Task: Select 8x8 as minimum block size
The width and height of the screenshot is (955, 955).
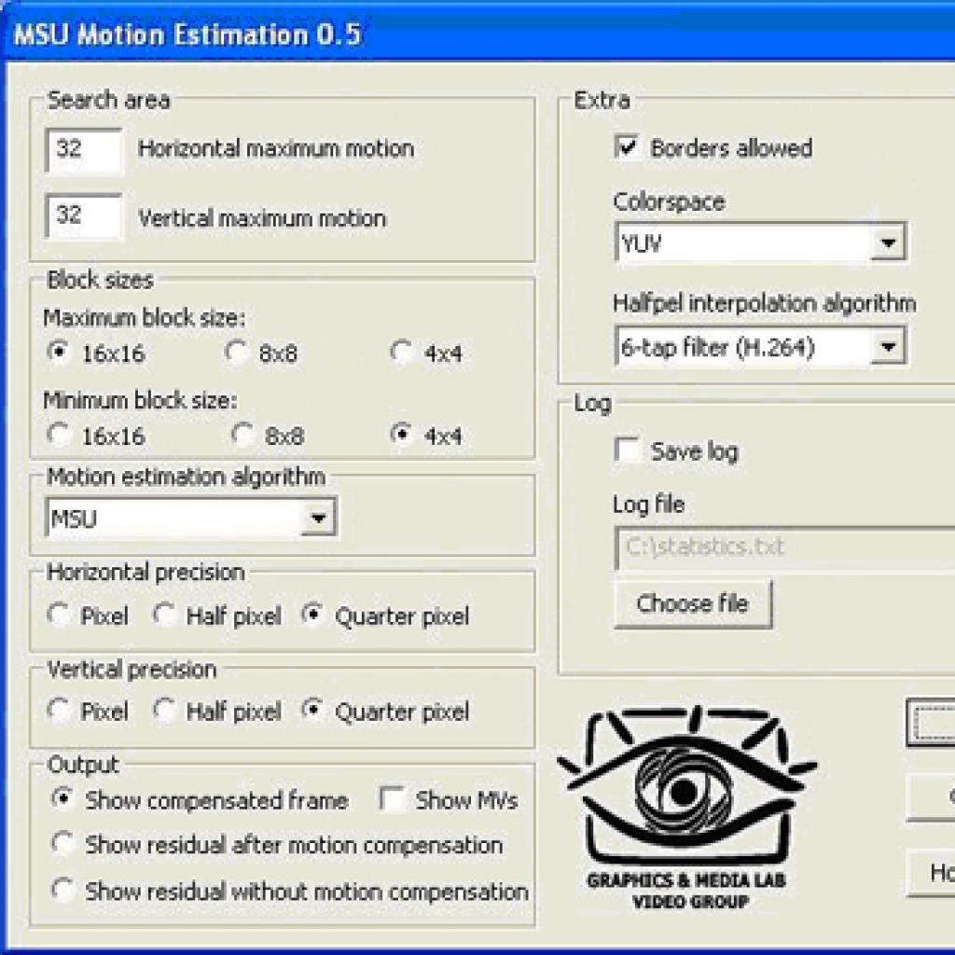Action: pos(242,435)
